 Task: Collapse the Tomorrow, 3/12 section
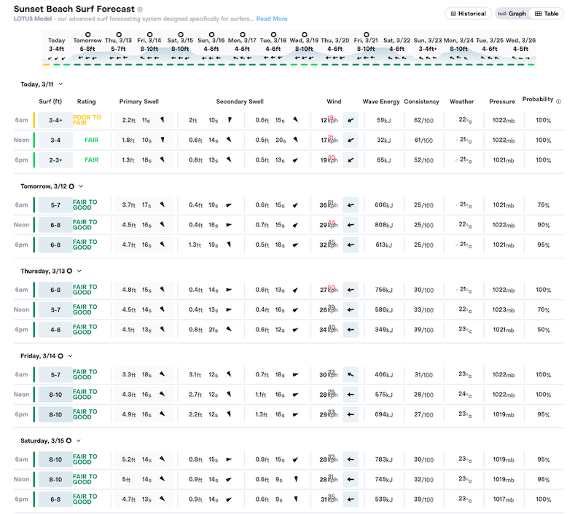(x=81, y=186)
